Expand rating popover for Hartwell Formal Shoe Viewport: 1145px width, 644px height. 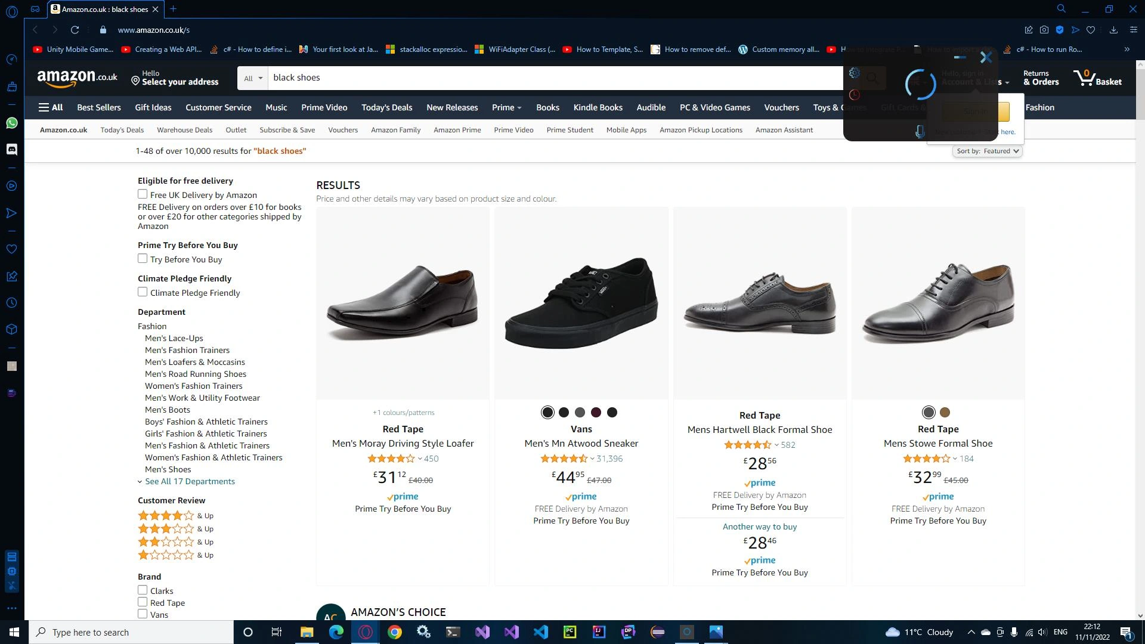click(x=776, y=445)
